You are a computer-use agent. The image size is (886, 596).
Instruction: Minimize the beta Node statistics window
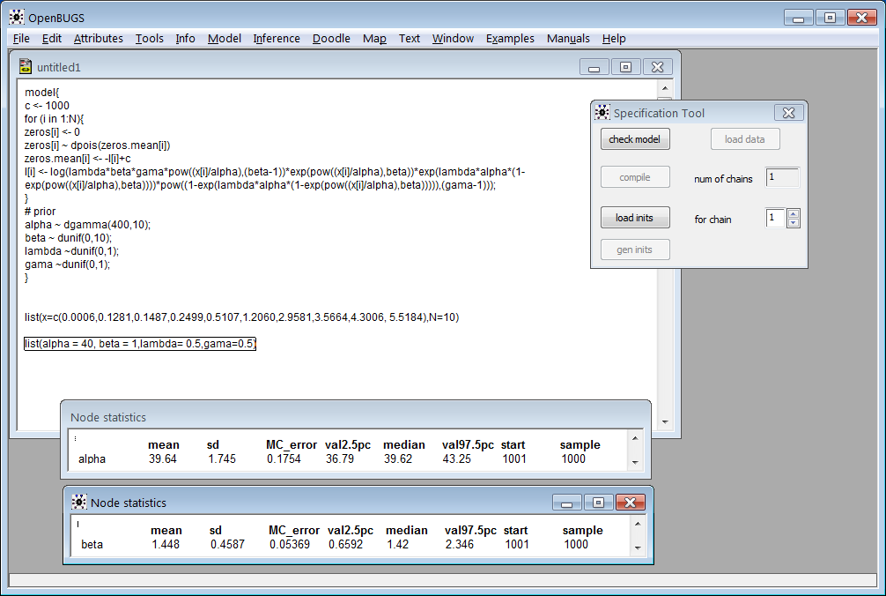tap(567, 503)
